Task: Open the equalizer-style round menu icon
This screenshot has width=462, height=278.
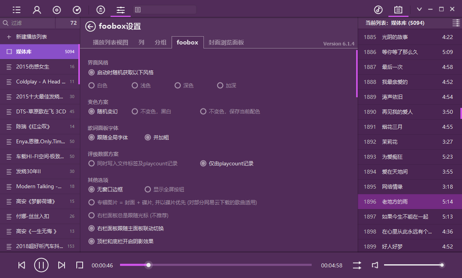Action: 100,10
